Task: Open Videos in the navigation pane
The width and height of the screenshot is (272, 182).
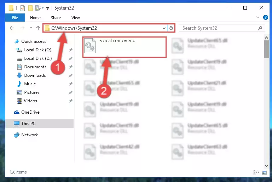Action: tap(30, 101)
